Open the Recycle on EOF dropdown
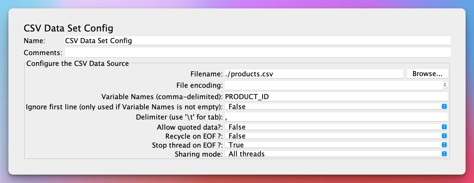The width and height of the screenshot is (474, 183). [x=333, y=136]
